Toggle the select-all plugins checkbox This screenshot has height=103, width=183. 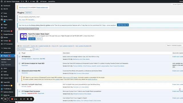(19, 53)
